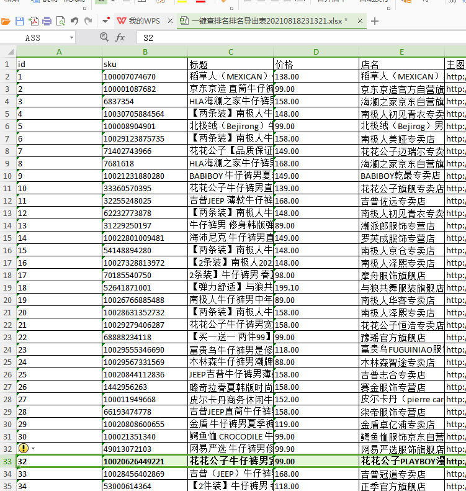Select column A header
Screen dimensions: 466x491
point(59,52)
